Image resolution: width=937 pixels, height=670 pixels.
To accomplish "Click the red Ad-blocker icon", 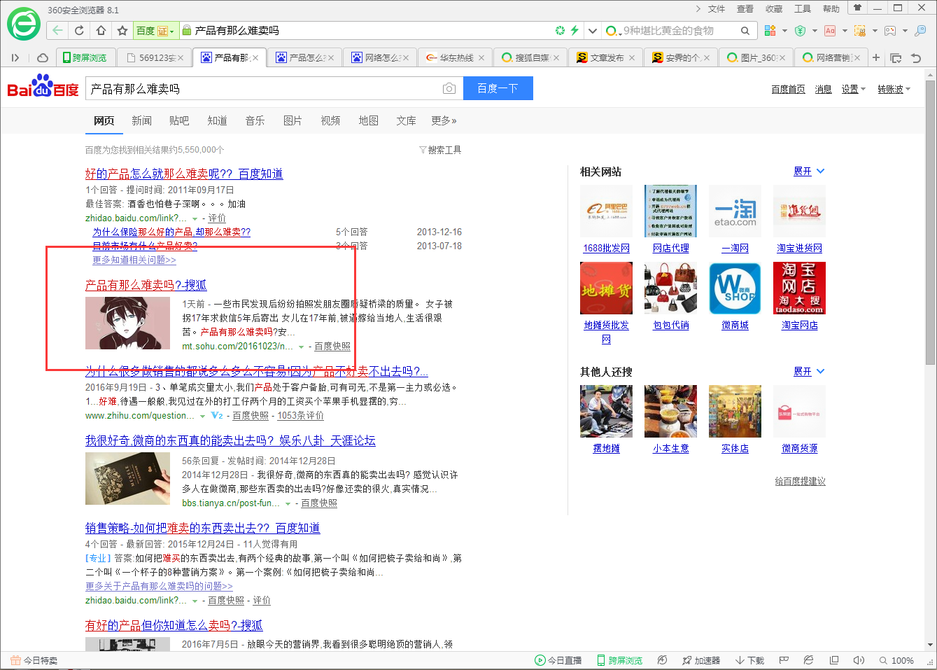I will pos(830,30).
